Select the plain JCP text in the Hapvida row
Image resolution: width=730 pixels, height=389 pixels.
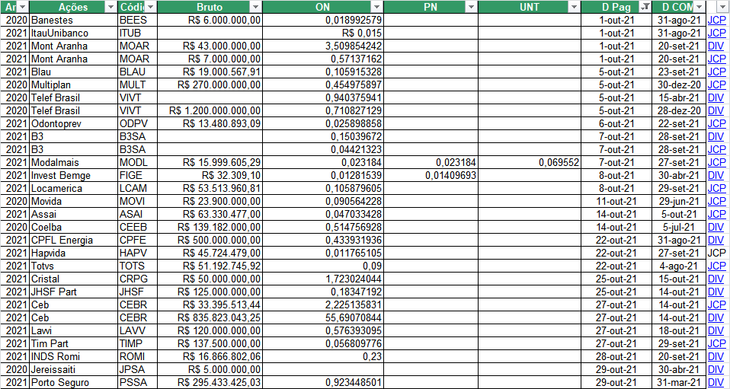716,253
